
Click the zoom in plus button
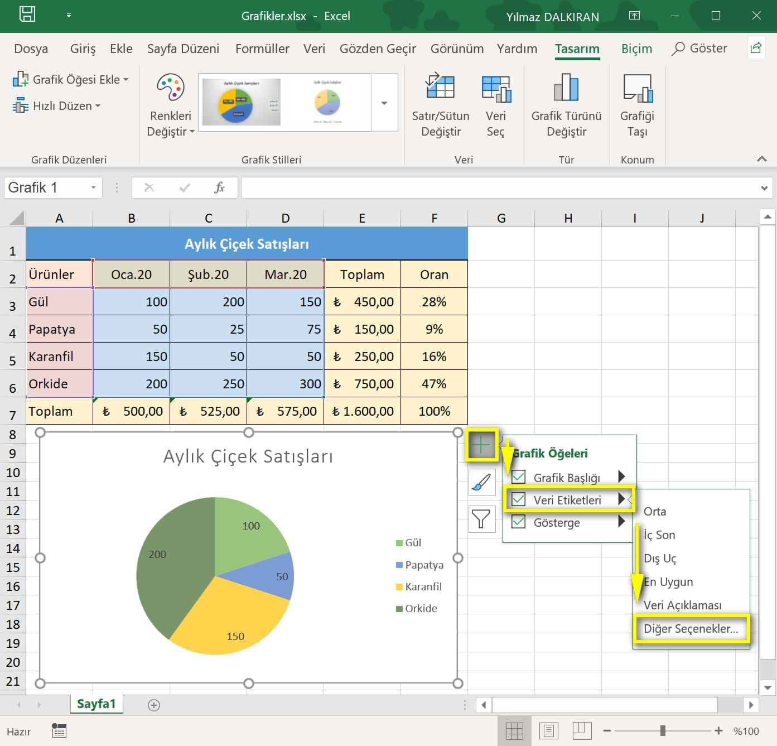click(x=718, y=730)
